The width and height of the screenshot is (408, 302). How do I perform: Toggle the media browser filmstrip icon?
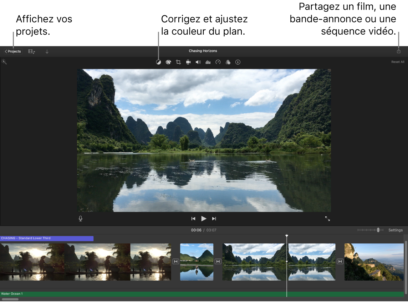point(31,51)
